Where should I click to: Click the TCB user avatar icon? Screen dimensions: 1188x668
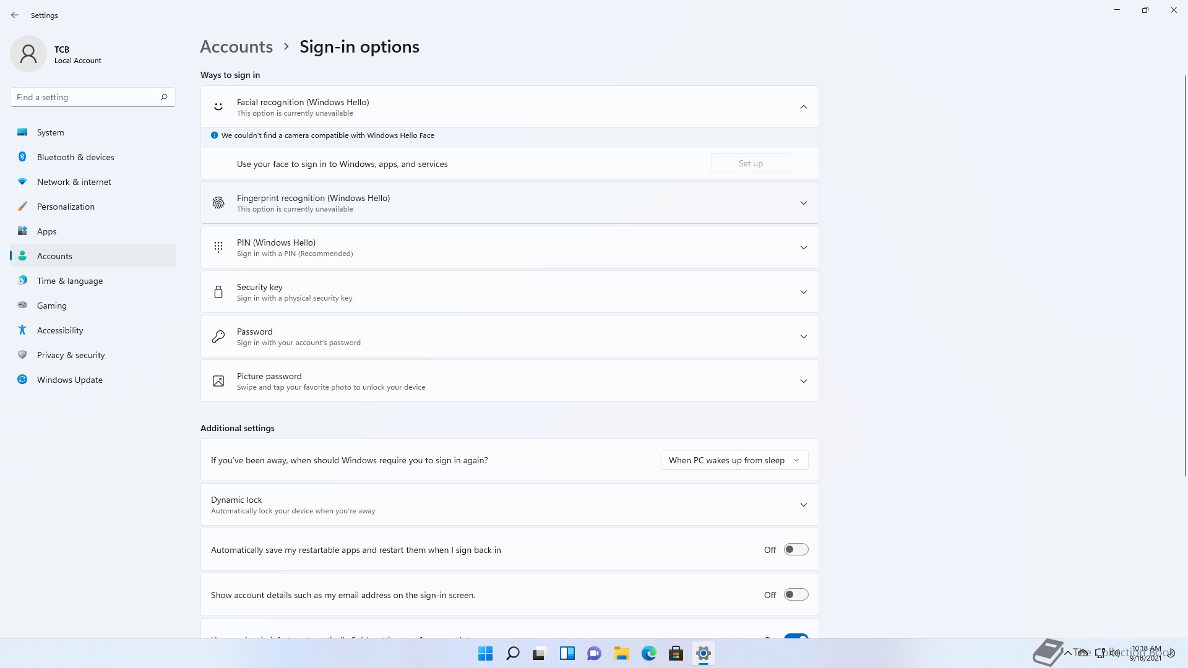[28, 54]
